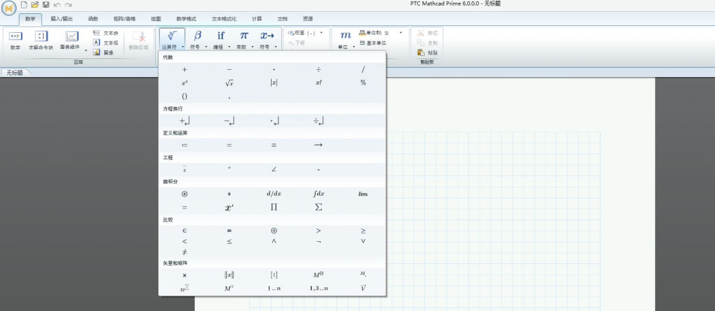
Task: Open the beta symbols (符号) dropdown
Action: [198, 41]
